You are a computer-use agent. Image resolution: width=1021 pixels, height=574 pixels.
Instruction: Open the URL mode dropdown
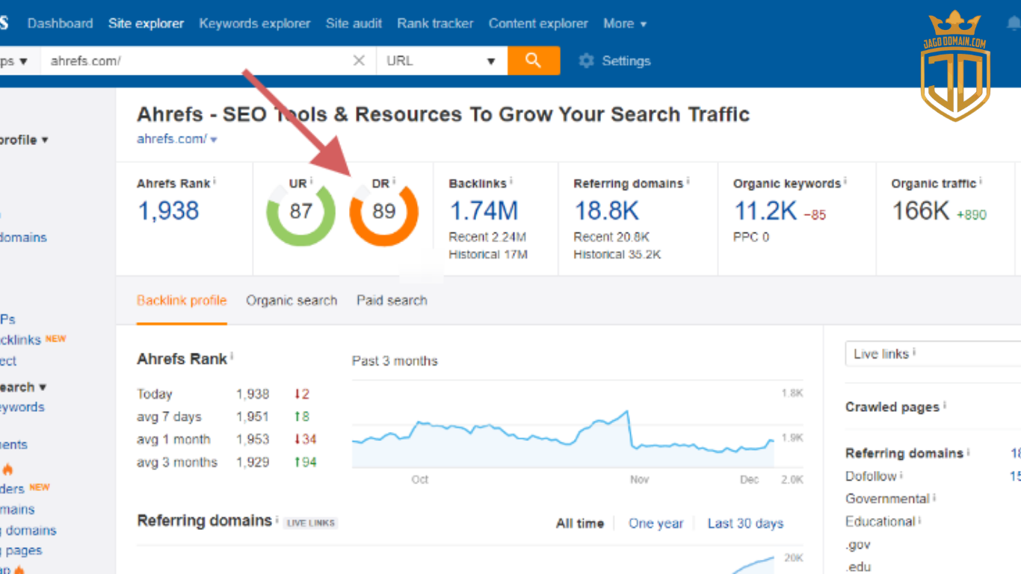click(x=441, y=61)
